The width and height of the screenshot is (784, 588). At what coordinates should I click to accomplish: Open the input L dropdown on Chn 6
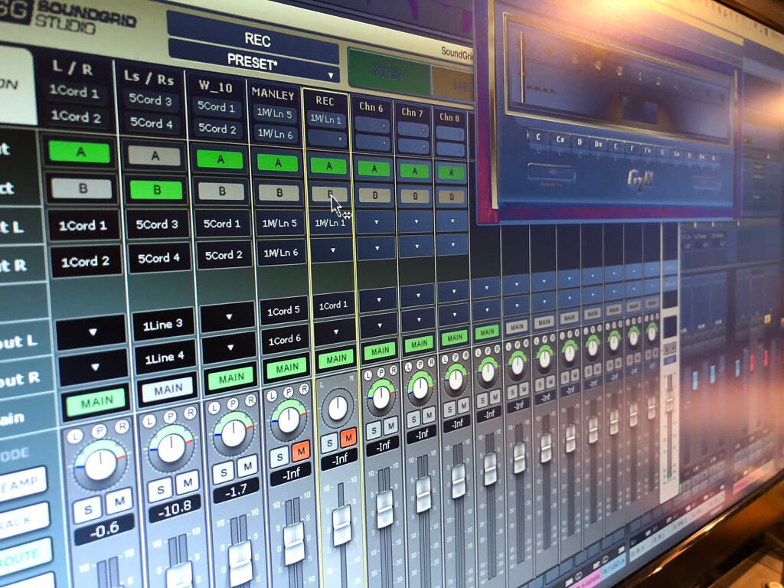point(377,221)
